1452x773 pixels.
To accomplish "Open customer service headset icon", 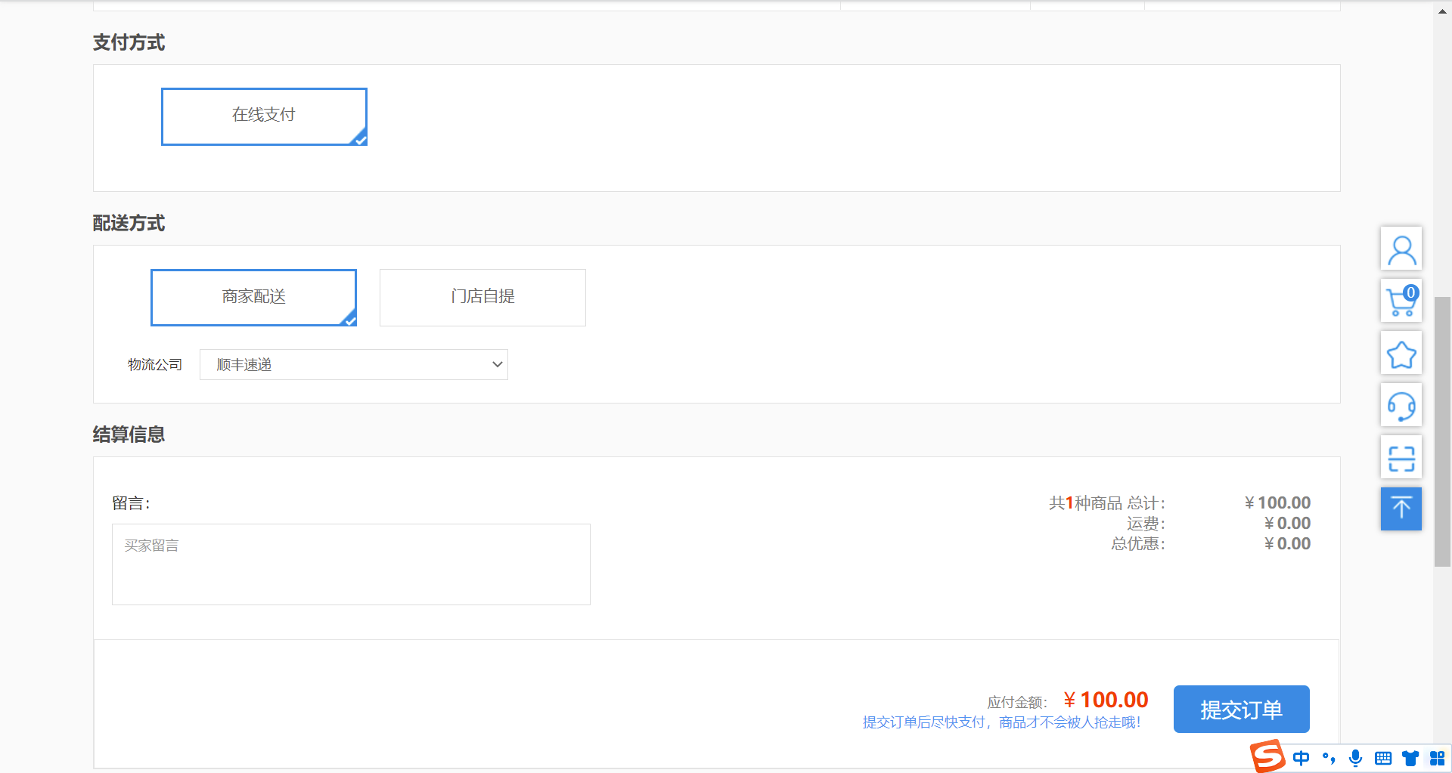I will click(1401, 406).
